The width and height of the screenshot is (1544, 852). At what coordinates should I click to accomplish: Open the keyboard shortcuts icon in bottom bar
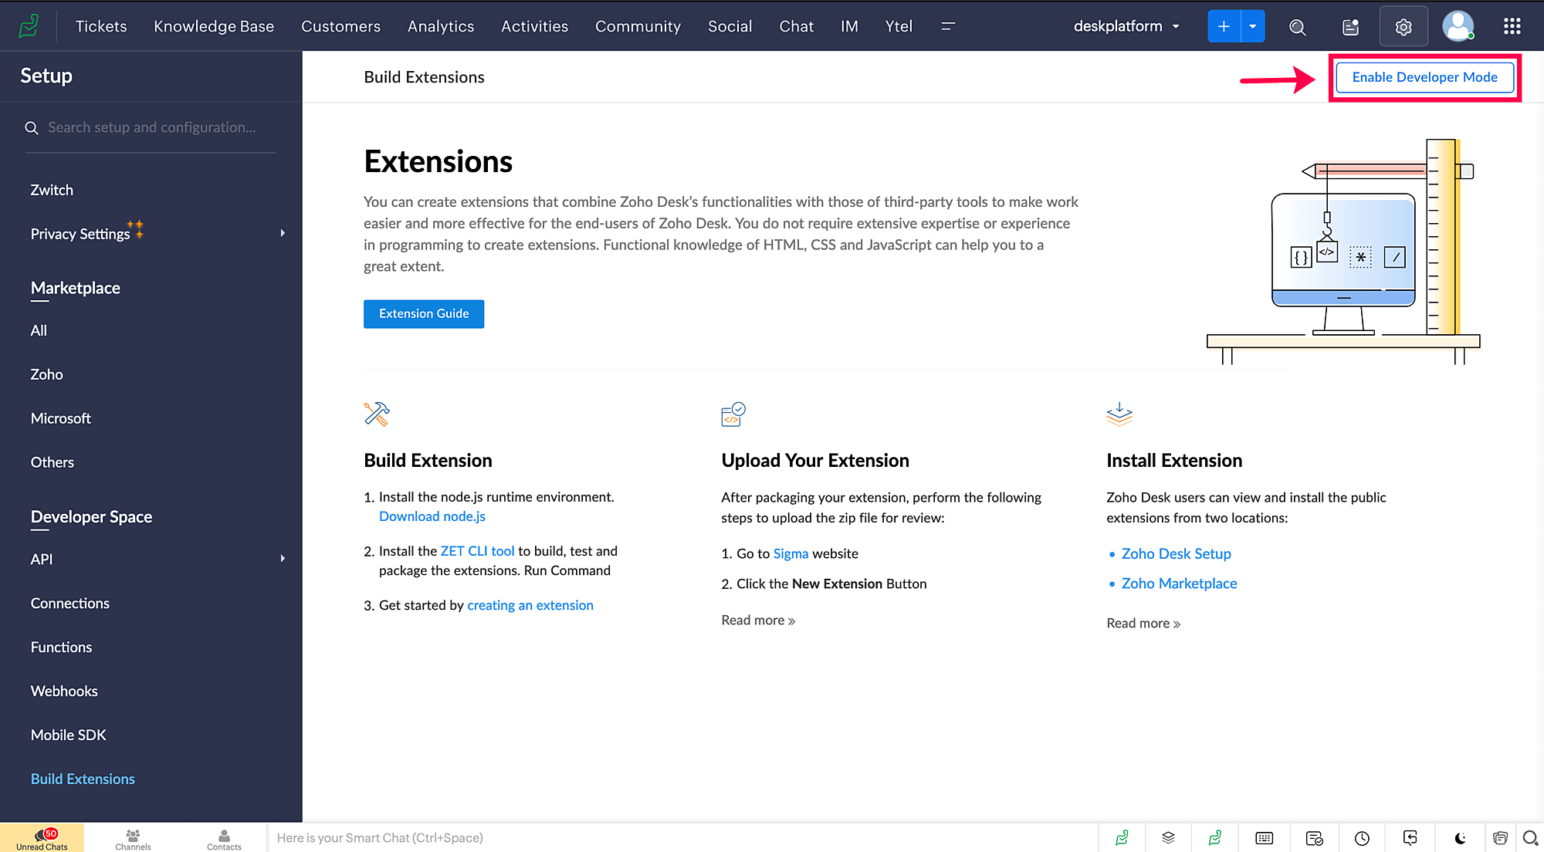[1264, 838]
